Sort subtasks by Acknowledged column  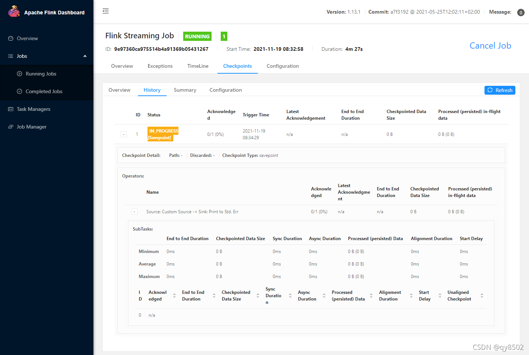[x=174, y=296]
